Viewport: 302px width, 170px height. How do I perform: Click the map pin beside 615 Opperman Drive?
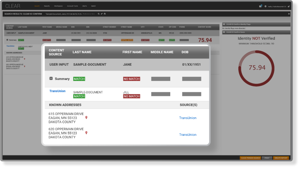pos(87,118)
